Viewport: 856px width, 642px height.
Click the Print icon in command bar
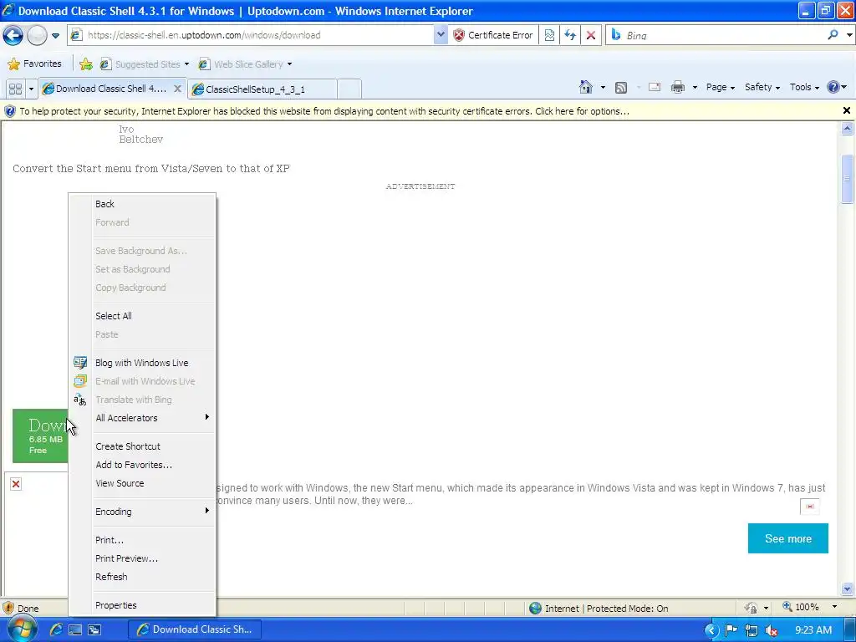point(677,87)
